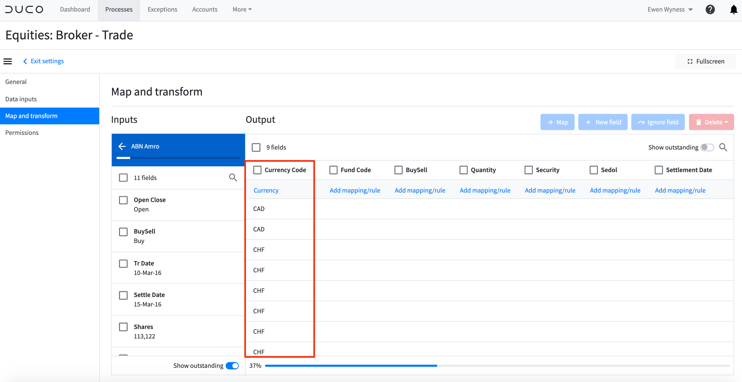Open search in the Output fields panel
The height and width of the screenshot is (382, 742).
(724, 147)
